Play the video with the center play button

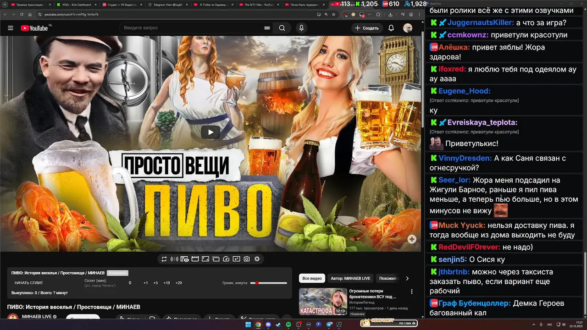[210, 132]
